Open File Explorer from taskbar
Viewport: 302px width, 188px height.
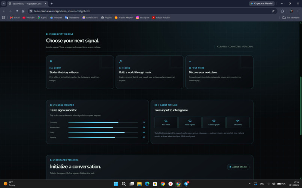(x=139, y=184)
